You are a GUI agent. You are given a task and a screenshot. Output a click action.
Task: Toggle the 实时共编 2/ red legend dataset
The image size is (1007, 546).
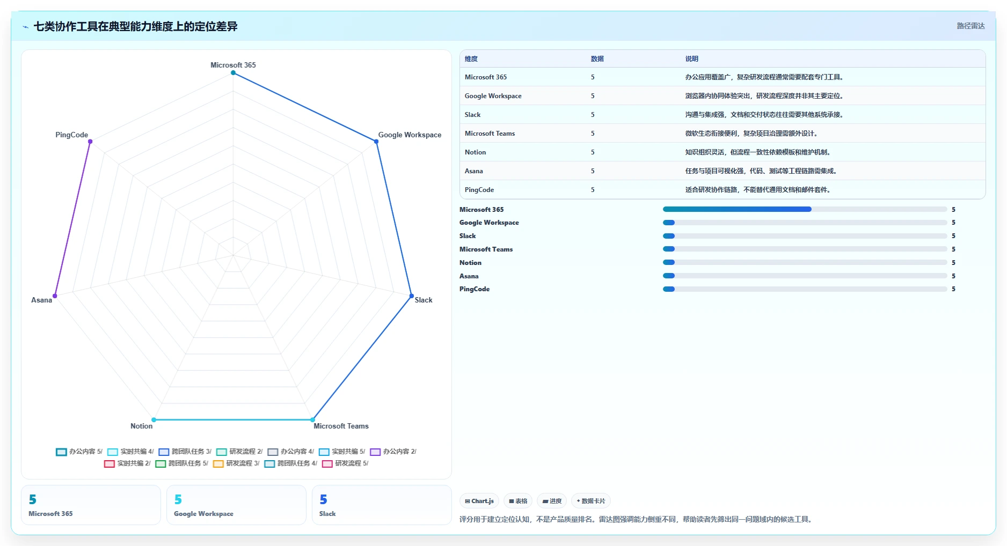[x=127, y=463]
